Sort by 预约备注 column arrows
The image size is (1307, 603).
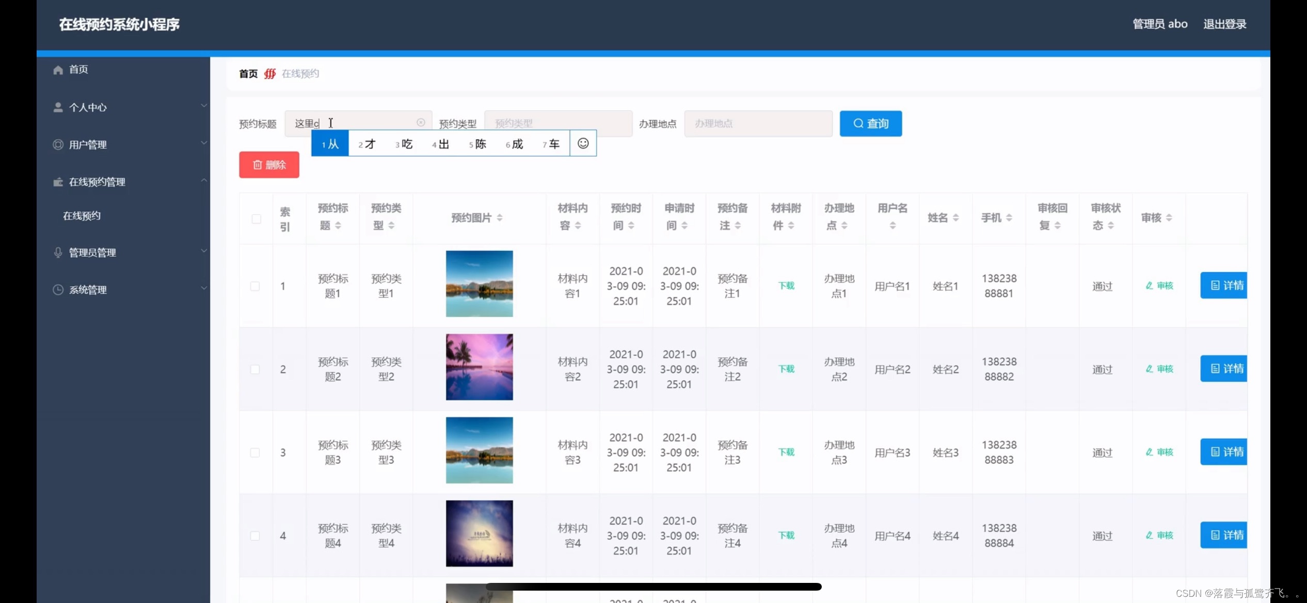[x=738, y=225]
